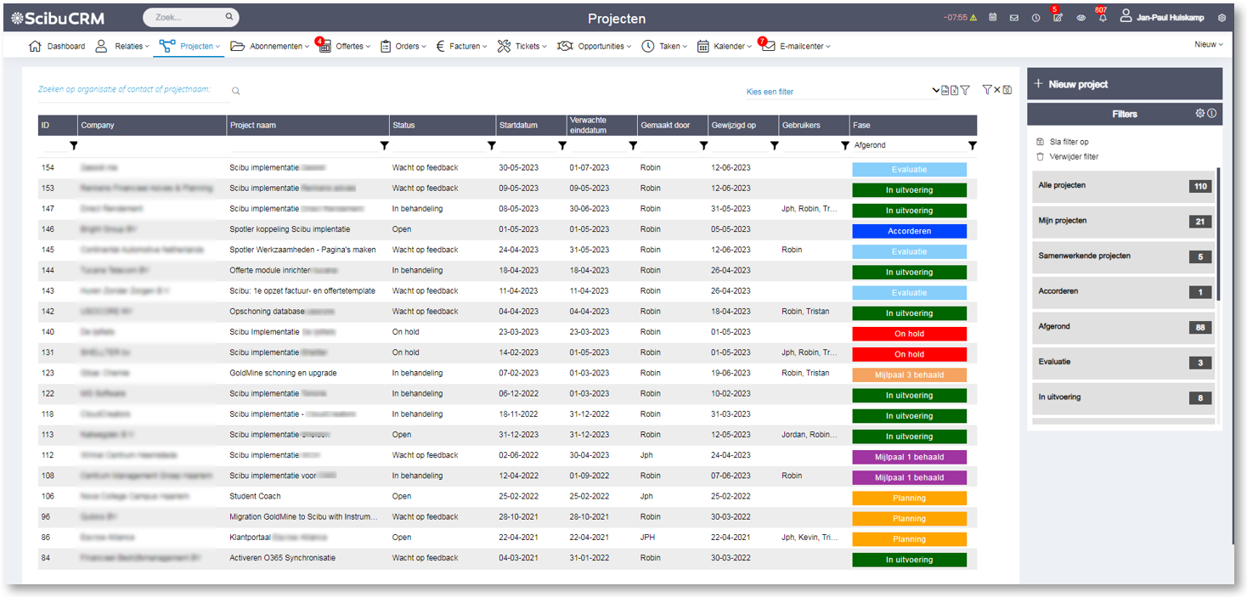
Task: Click the filter funnel under Startdatum column
Action: click(562, 146)
